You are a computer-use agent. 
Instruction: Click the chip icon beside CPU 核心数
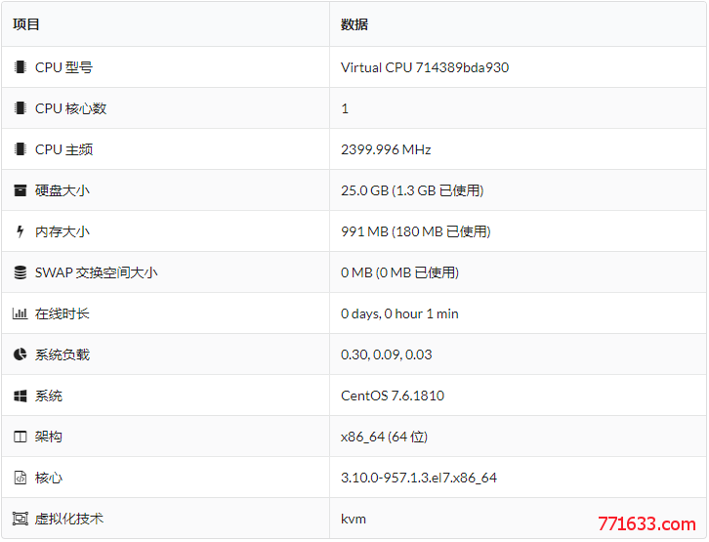click(20, 108)
